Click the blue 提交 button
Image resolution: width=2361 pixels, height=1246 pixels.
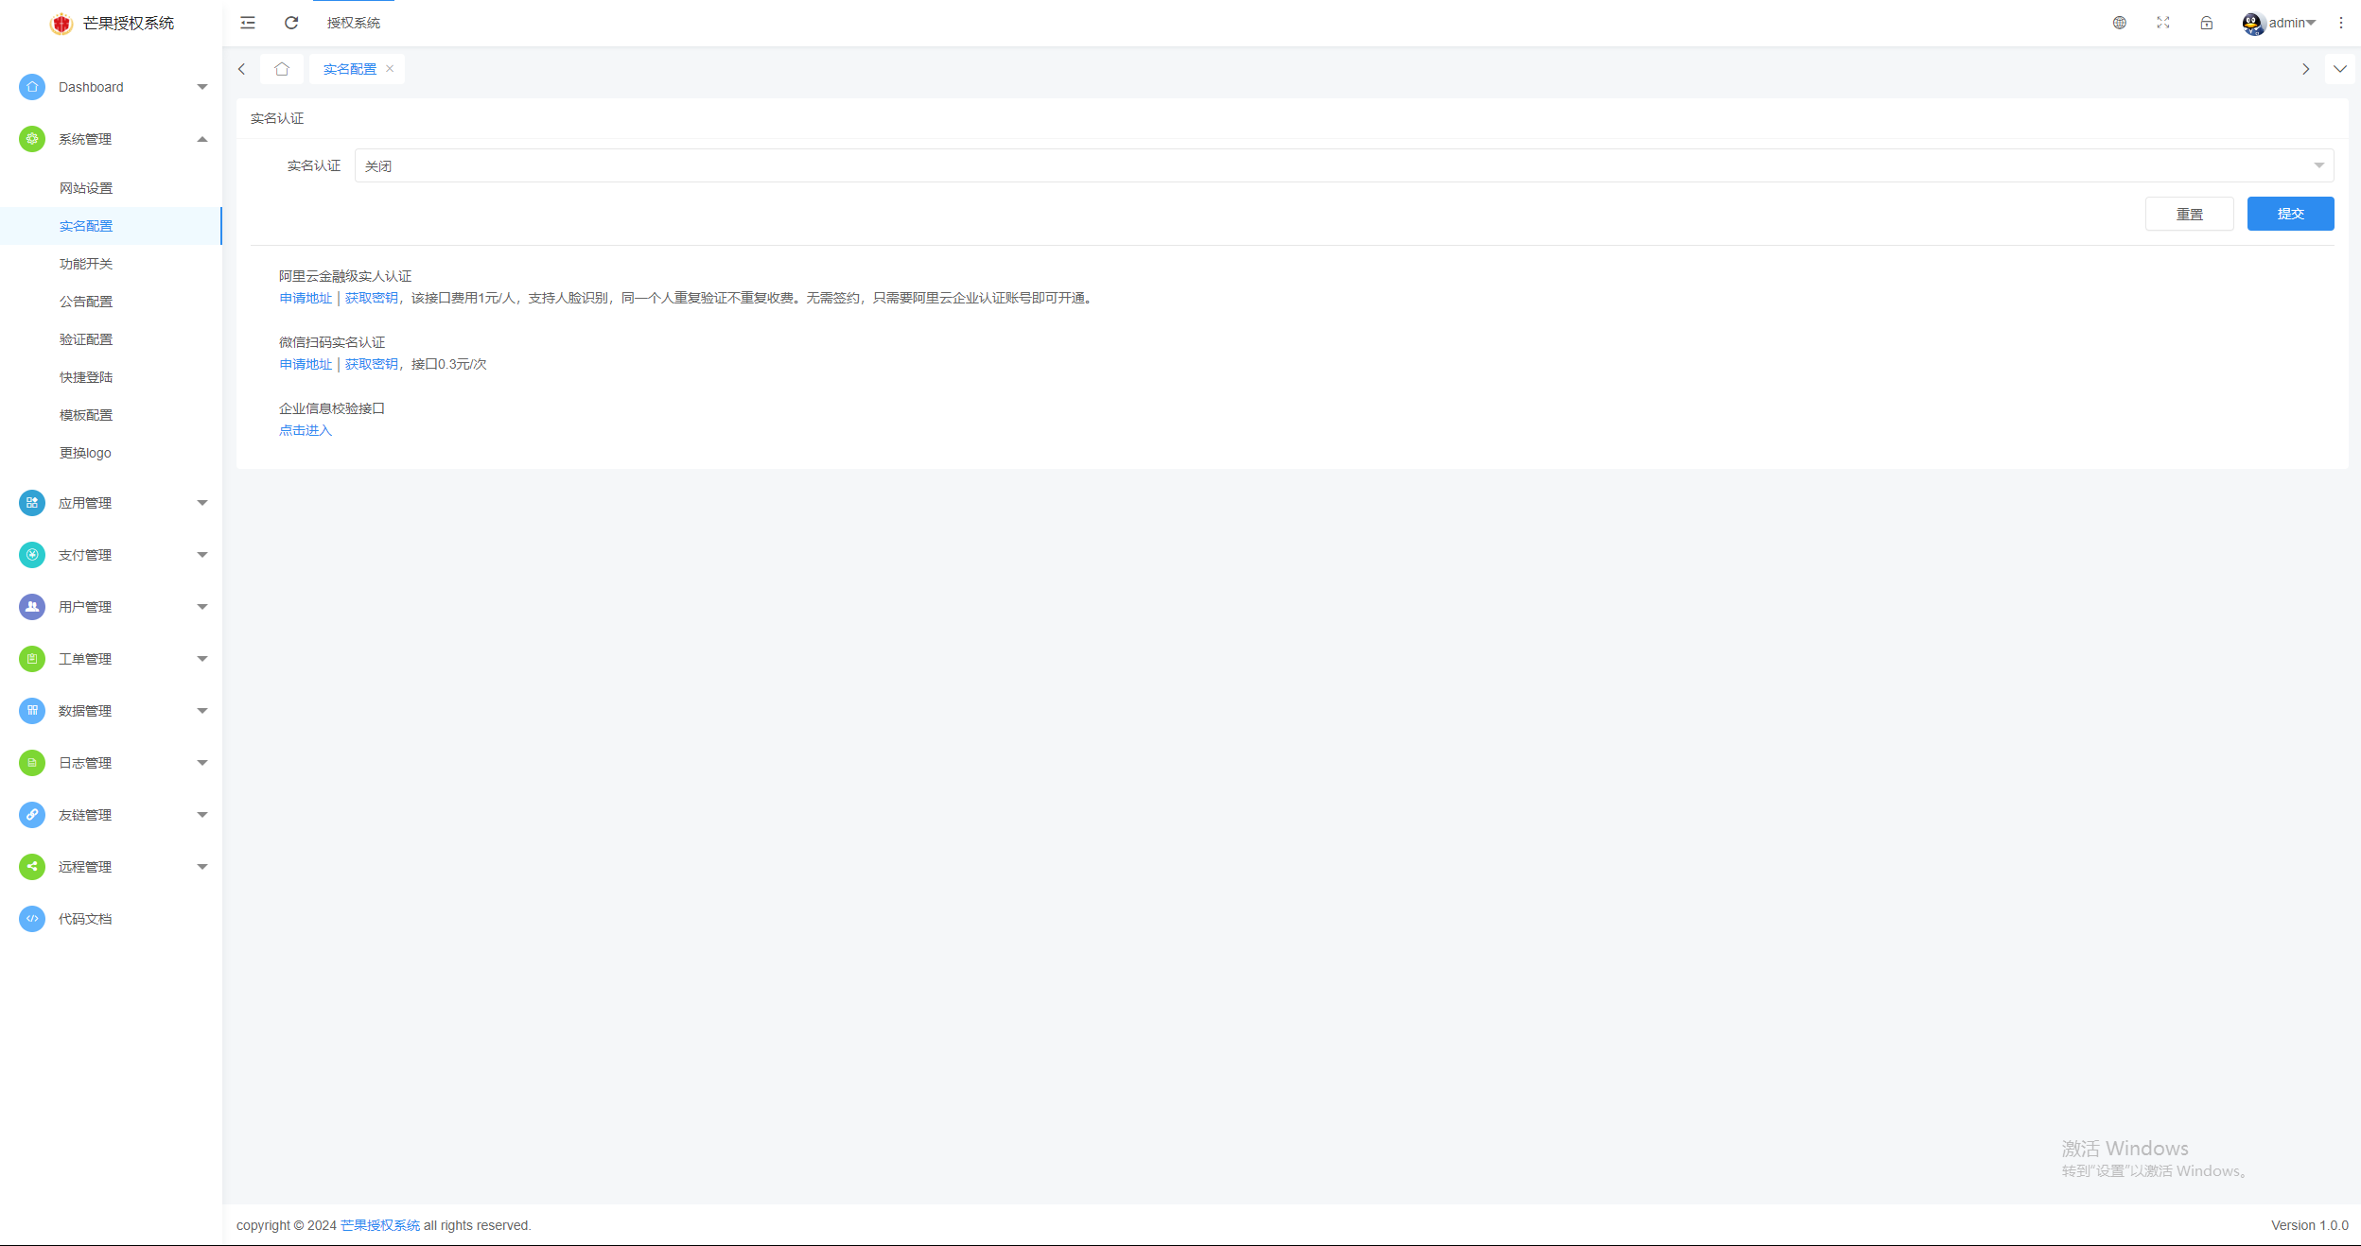click(x=2291, y=214)
